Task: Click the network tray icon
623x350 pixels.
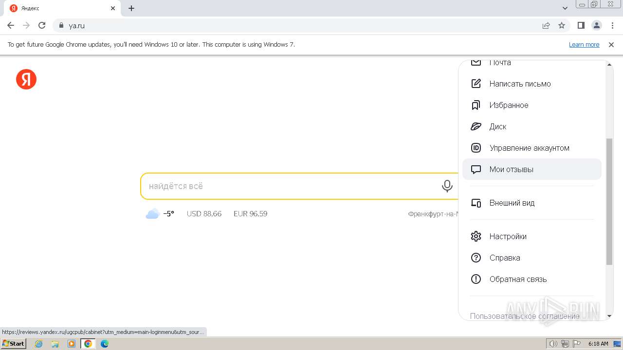Action: 565,344
